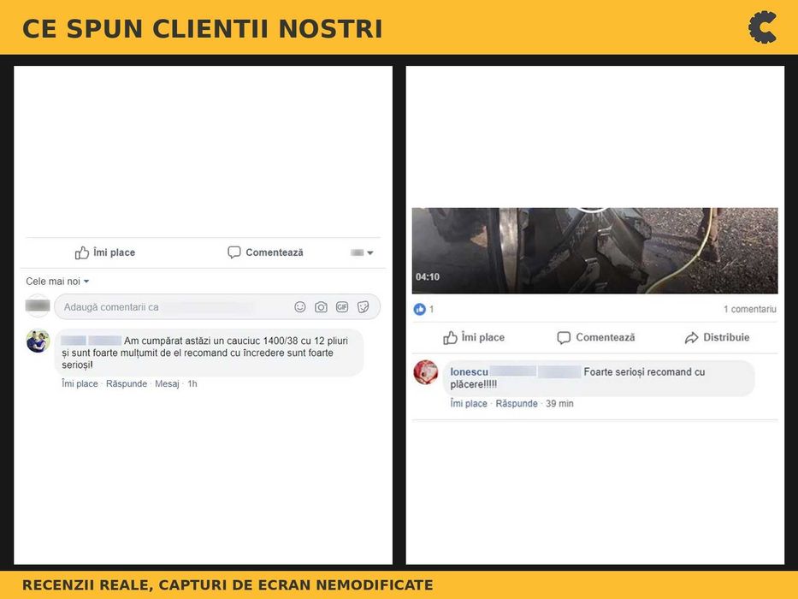The width and height of the screenshot is (798, 599).
Task: Click the 39 min timestamp
Action: (x=560, y=403)
